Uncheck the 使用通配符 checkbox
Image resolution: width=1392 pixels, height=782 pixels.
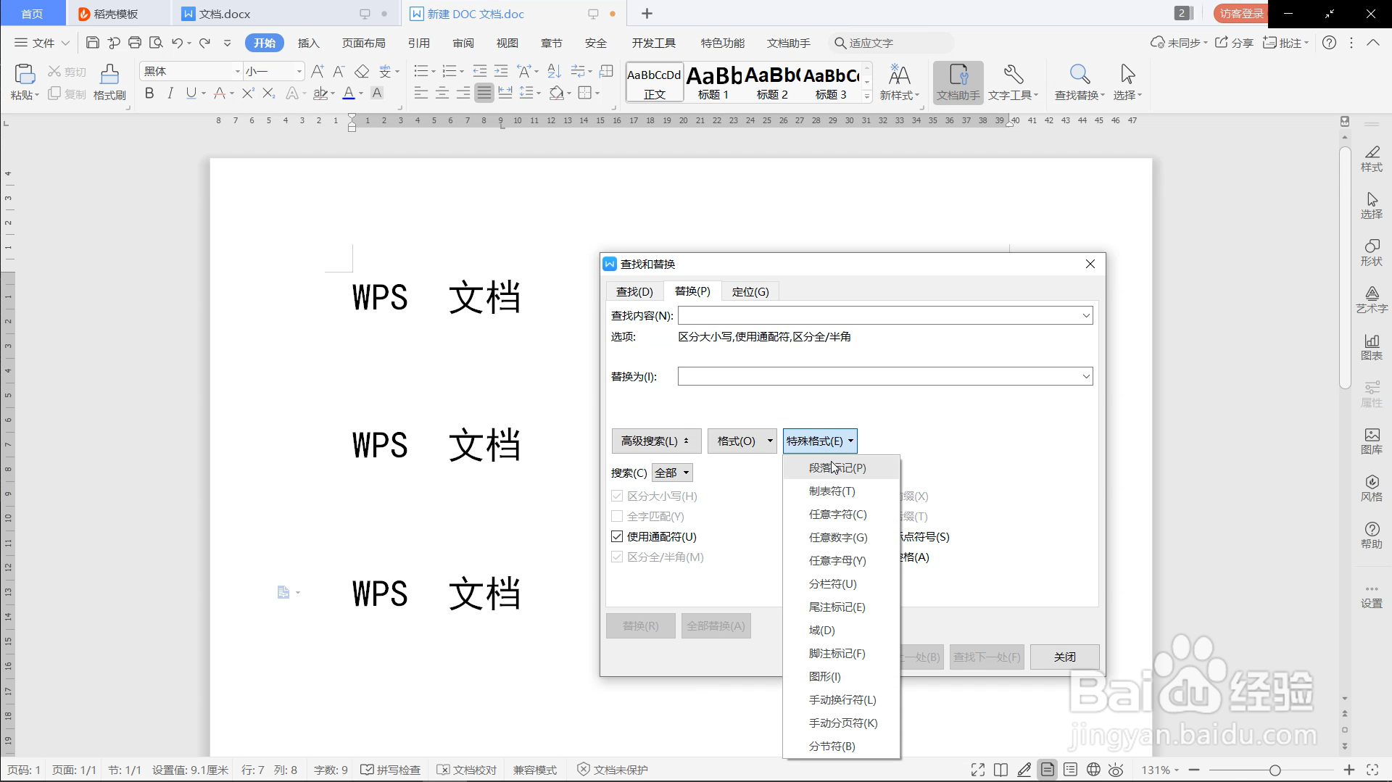(617, 536)
